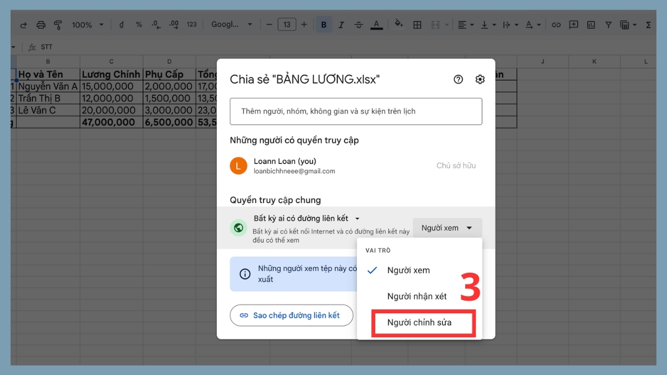
Task: Create a filter using the funnel icon
Action: 609,24
